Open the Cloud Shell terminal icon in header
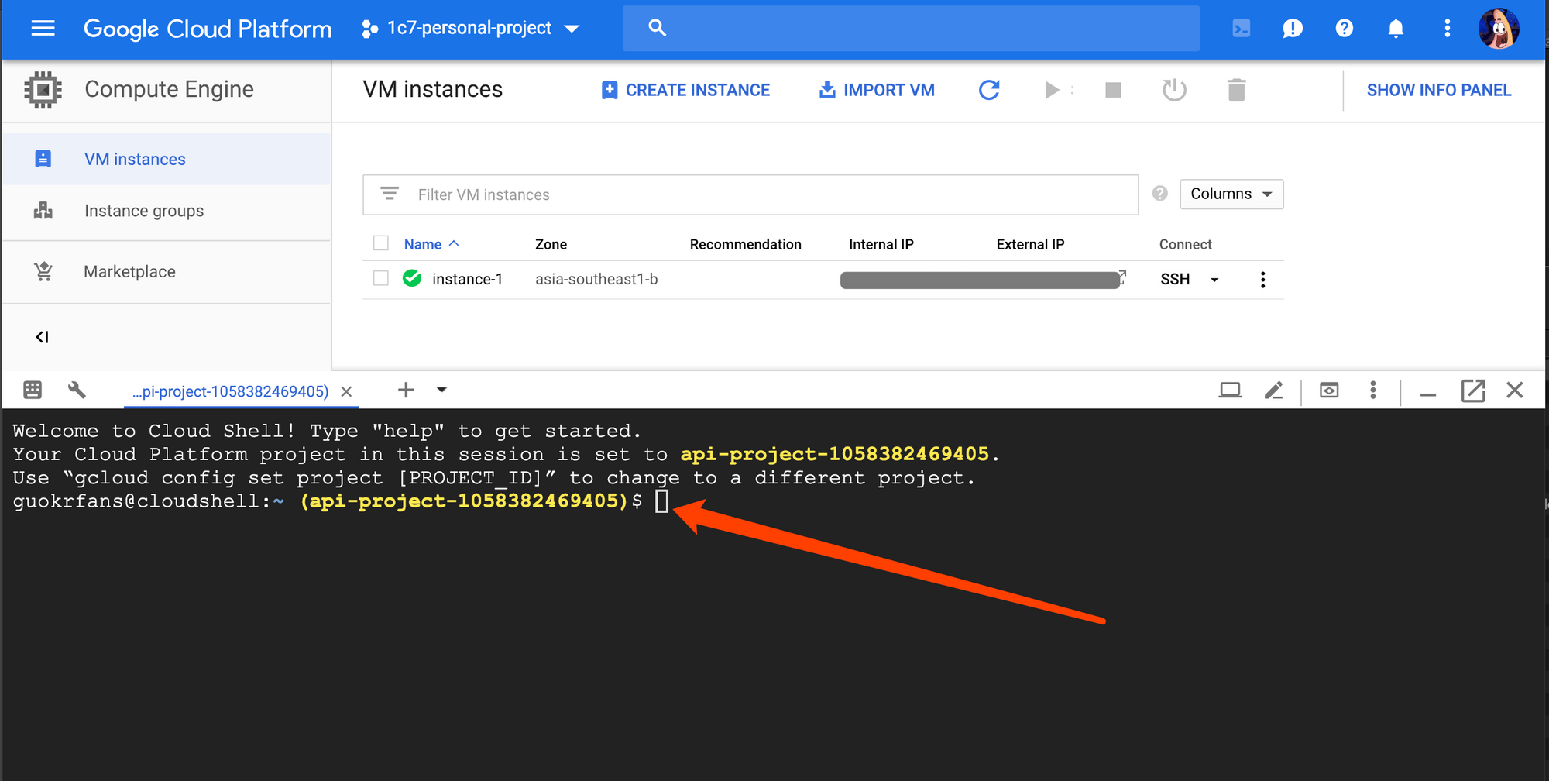The height and width of the screenshot is (781, 1549). [1242, 28]
